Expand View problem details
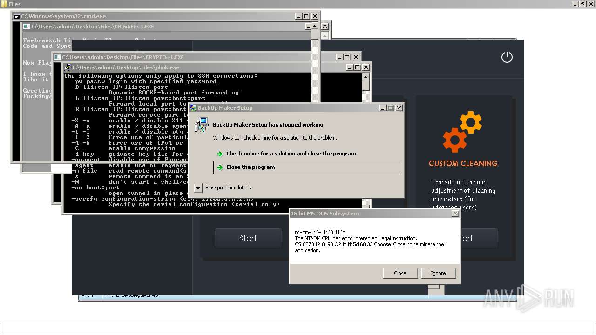The height and width of the screenshot is (335, 596). 198,188
